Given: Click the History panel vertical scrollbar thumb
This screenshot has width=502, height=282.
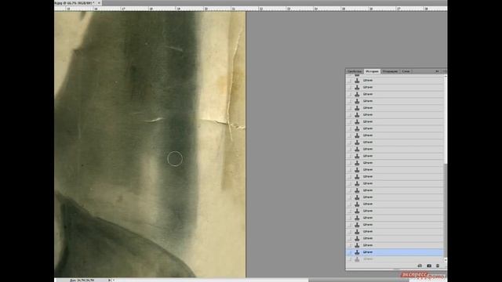Looking at the screenshot, I should (446, 211).
